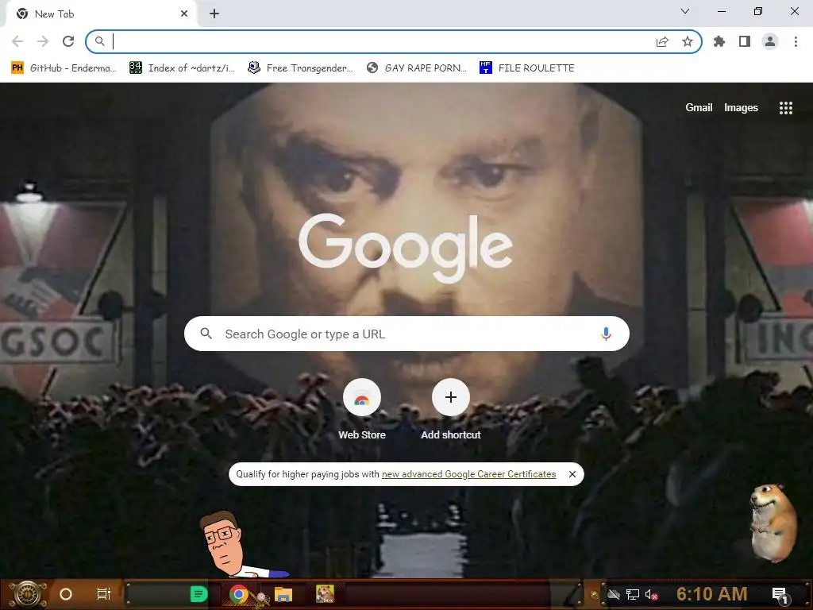Open the Chrome three-dot menu
Viewport: 813px width, 610px height.
796,41
